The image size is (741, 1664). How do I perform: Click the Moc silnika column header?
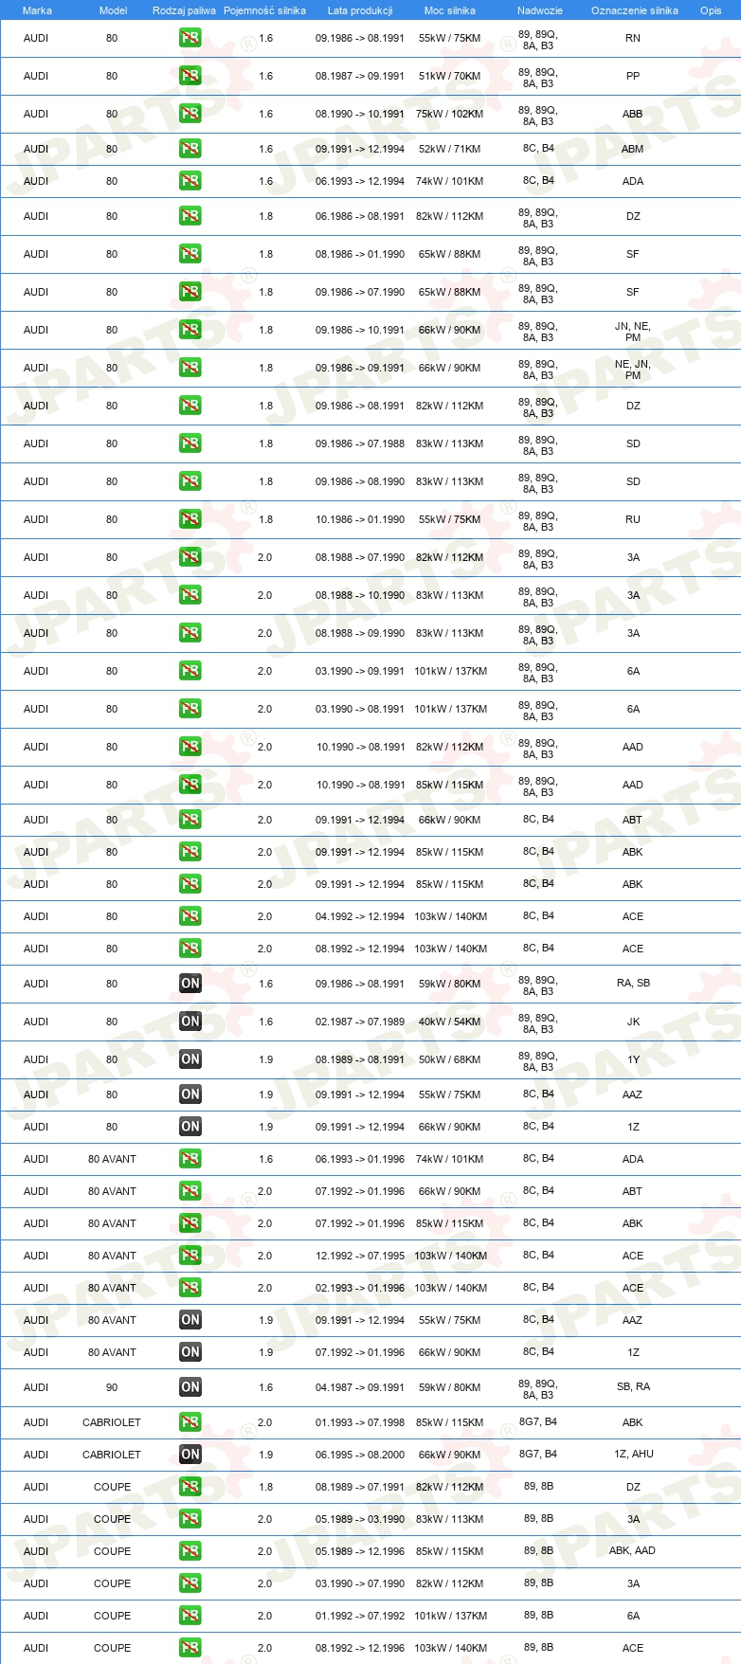pyautogui.click(x=450, y=10)
